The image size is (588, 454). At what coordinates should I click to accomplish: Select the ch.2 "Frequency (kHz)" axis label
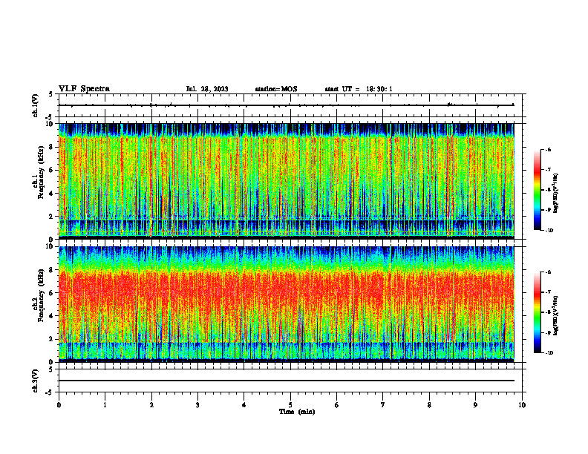pyautogui.click(x=41, y=295)
